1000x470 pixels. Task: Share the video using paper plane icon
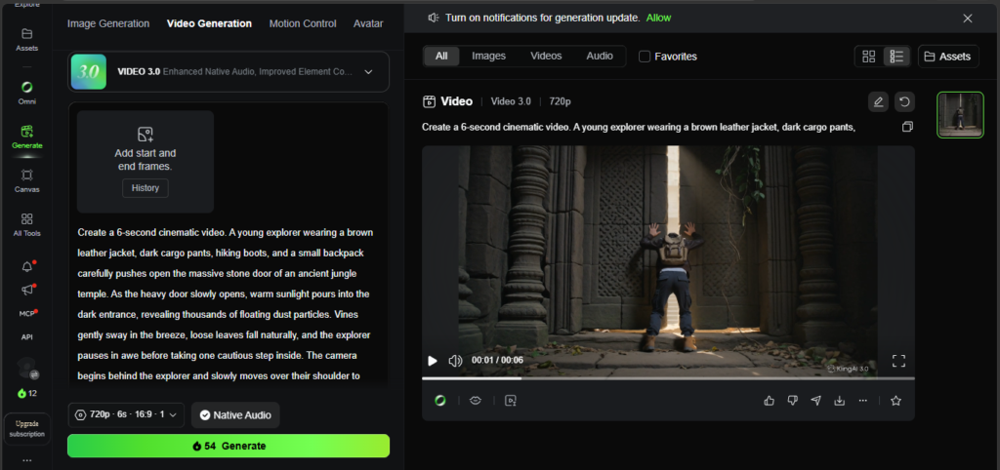click(x=815, y=401)
